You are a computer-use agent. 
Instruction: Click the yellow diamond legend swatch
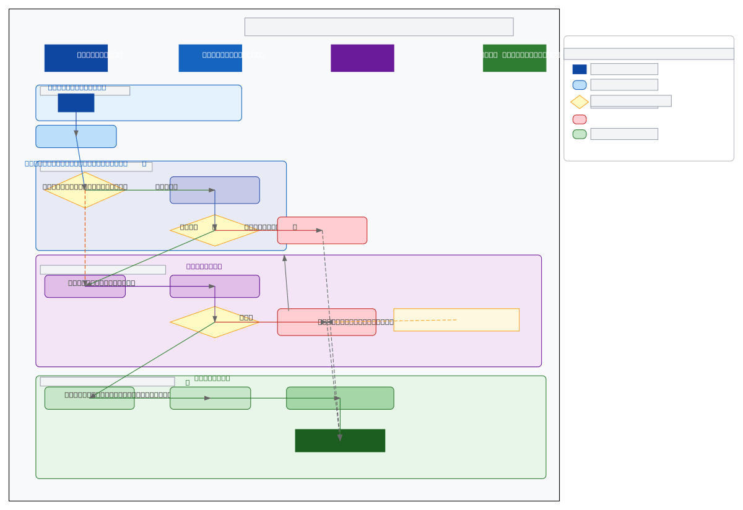coord(580,102)
